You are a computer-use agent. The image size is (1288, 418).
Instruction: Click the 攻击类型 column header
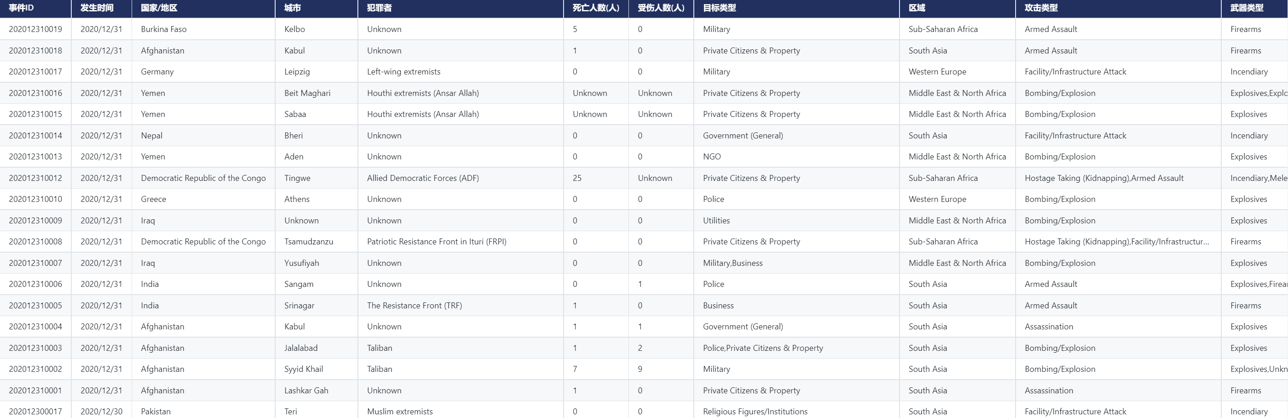(1041, 8)
